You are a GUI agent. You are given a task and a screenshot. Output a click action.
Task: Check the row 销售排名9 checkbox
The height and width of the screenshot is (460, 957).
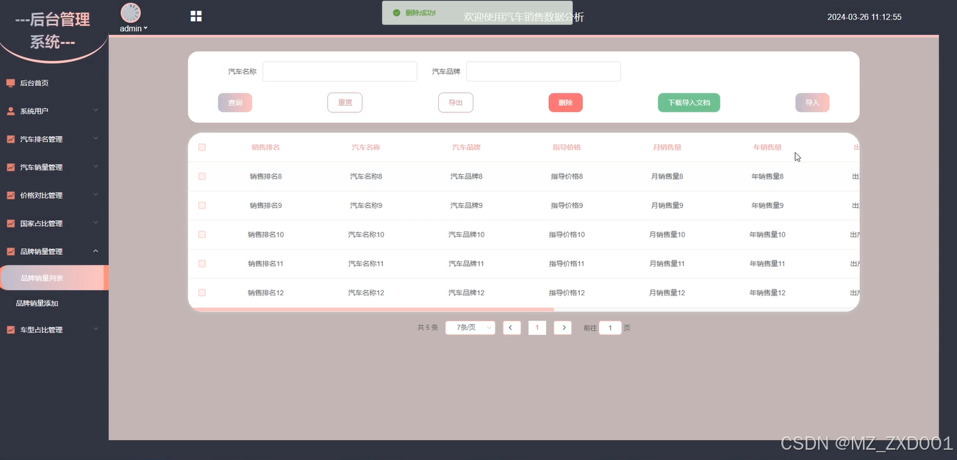pos(202,205)
